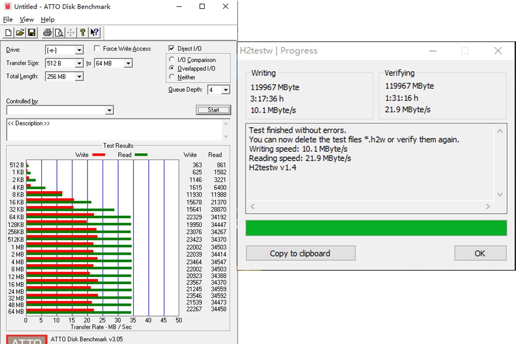Uncheck the Direct I/O checkbox
516x344 pixels.
coord(172,48)
